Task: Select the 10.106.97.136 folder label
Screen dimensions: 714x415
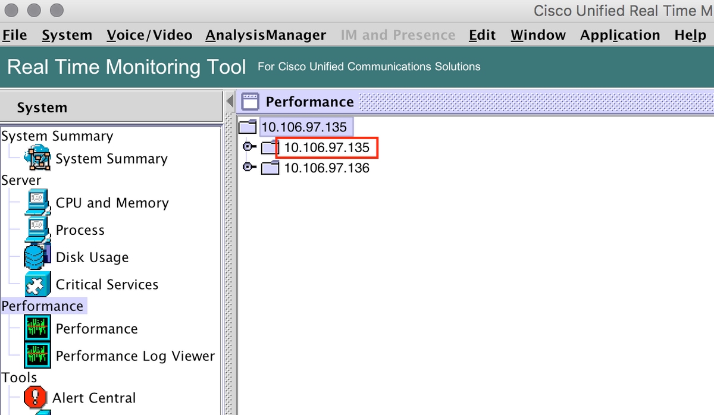Action: click(327, 168)
